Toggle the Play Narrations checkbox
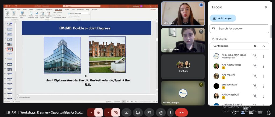Viewport: 275px width, 117px height. click(x=53, y=13)
